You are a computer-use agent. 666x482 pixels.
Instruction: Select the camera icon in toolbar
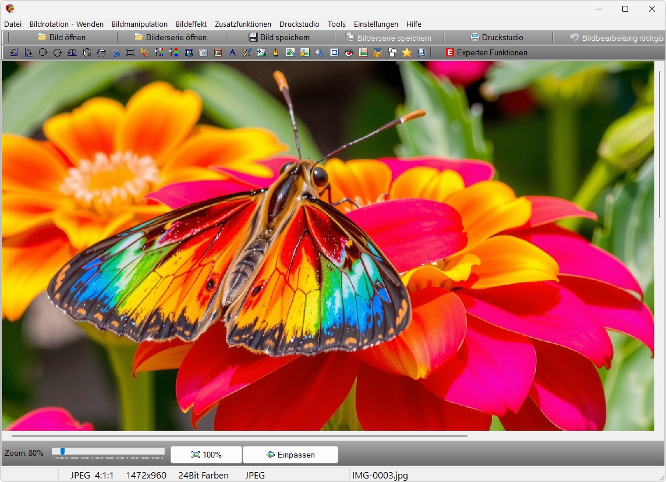click(203, 52)
